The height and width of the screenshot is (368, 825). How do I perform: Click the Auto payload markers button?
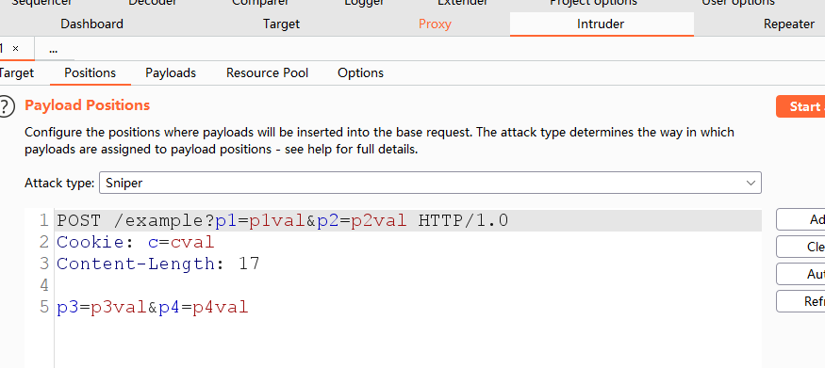pos(800,274)
